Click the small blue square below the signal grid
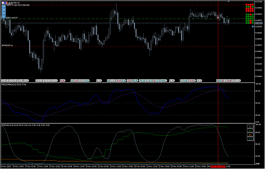Viewport: 265px width, 169px height. (x=253, y=27)
